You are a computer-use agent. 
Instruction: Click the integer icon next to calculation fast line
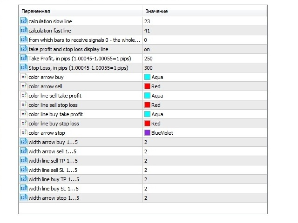pyautogui.click(x=24, y=30)
